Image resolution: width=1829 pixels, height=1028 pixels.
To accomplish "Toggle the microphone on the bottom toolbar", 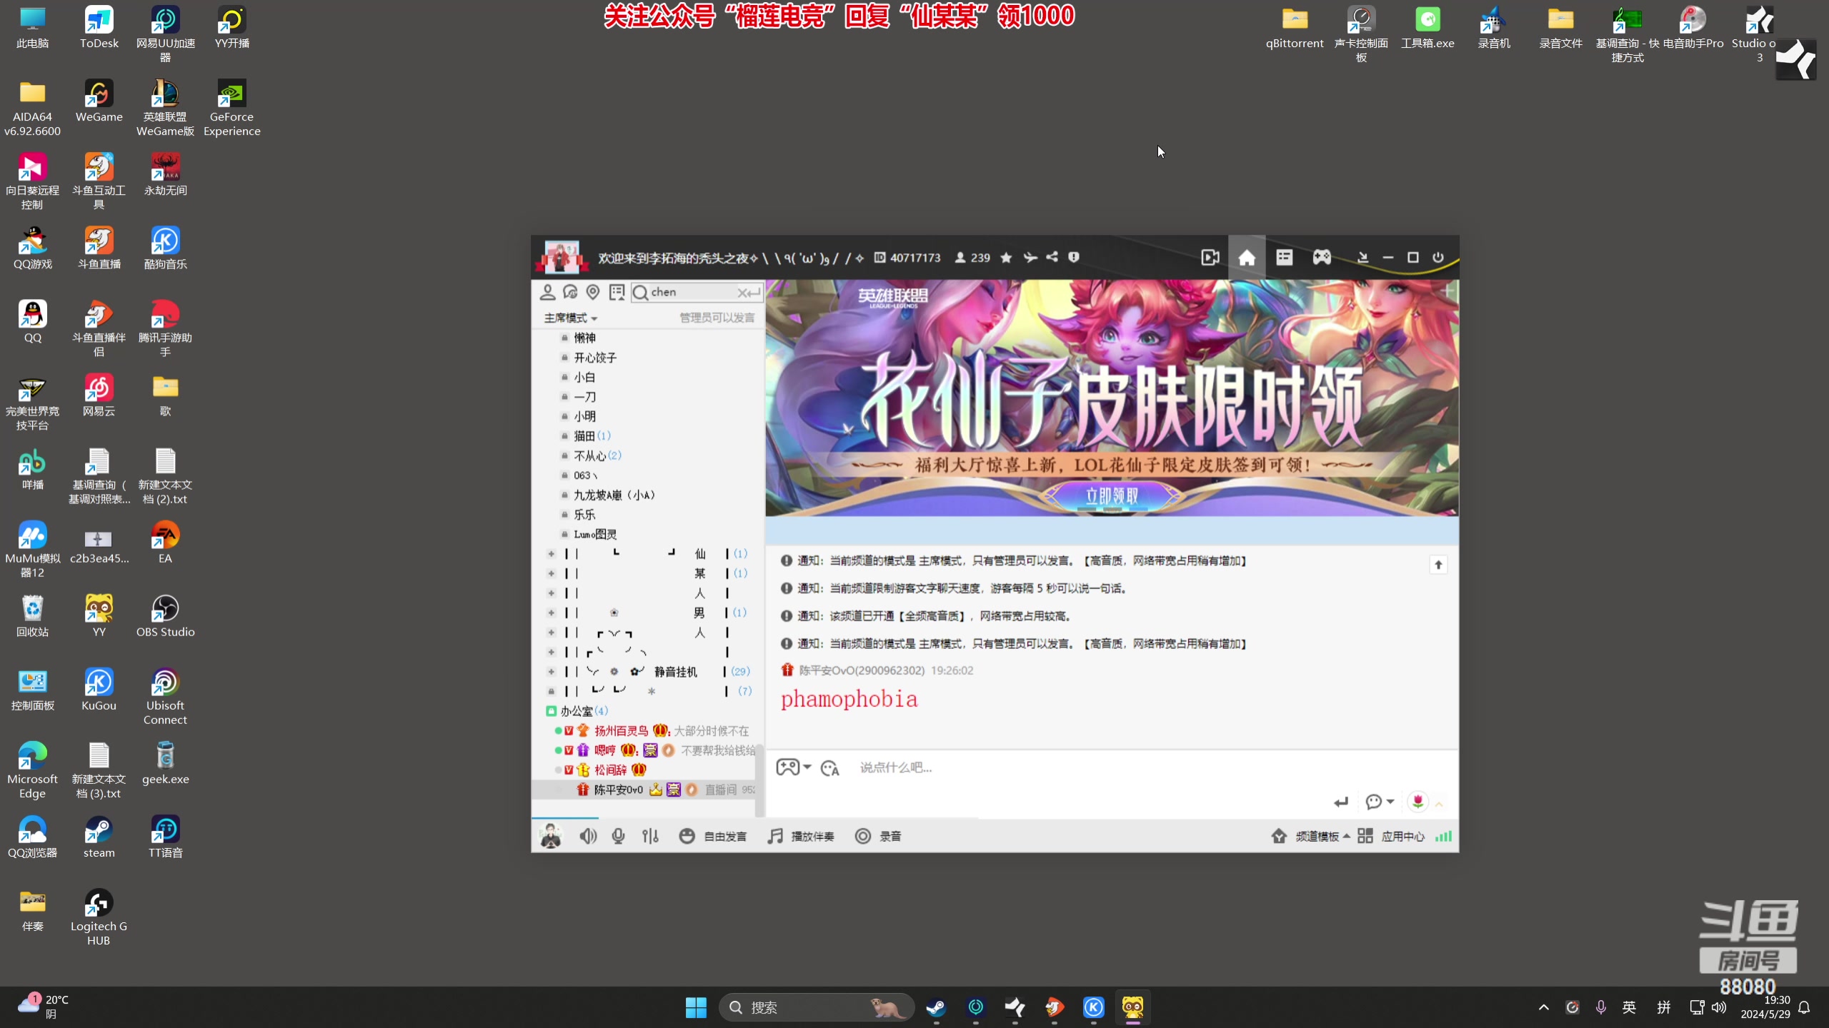I will [x=618, y=836].
